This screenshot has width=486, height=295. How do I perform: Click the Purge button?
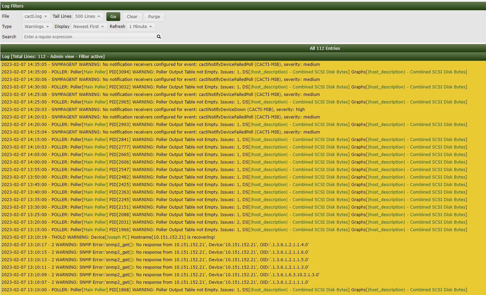[x=154, y=16]
